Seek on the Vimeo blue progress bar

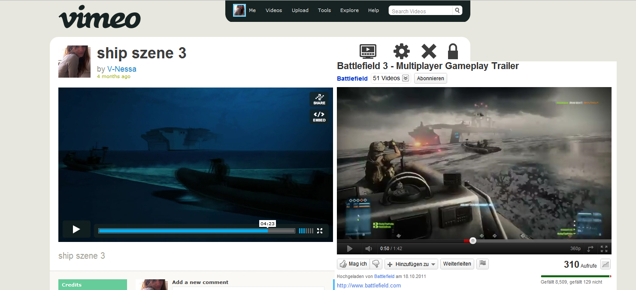click(x=197, y=231)
